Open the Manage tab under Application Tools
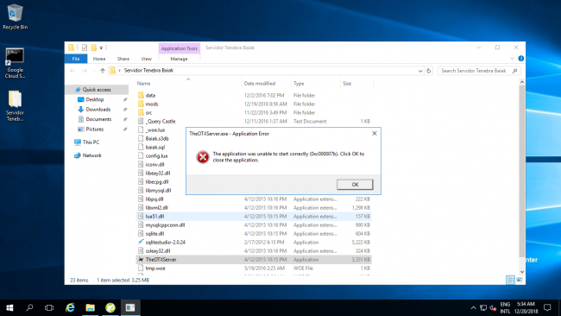The image size is (561, 316). coord(179,59)
